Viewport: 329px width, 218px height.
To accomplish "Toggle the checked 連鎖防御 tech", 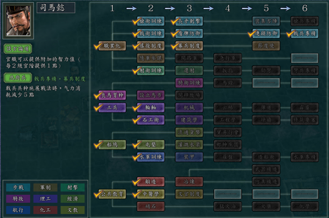I will 266,33.
